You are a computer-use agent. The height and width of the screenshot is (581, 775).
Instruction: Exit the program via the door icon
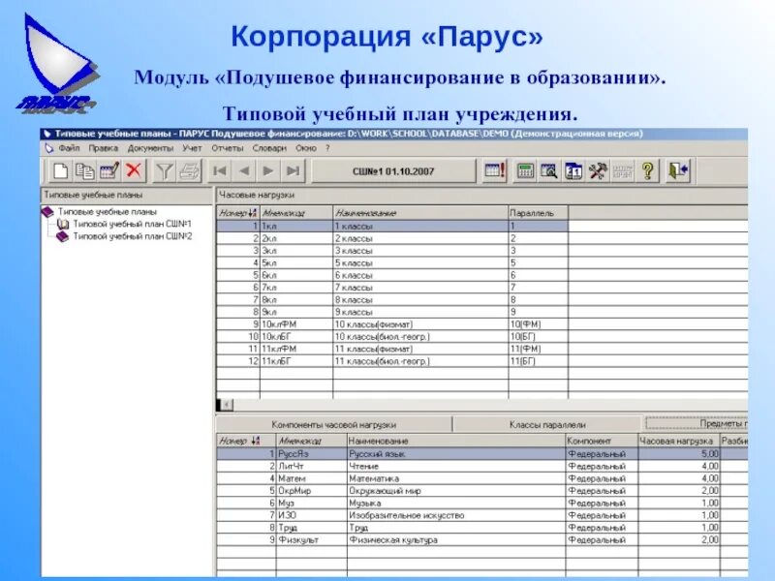point(678,171)
